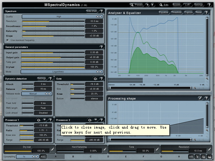
Task: Zoom analyser horizontal scrollbar magnifier icon
Action: [195, 88]
